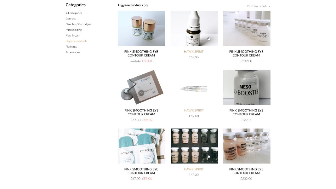Select the All categories link

tap(74, 13)
